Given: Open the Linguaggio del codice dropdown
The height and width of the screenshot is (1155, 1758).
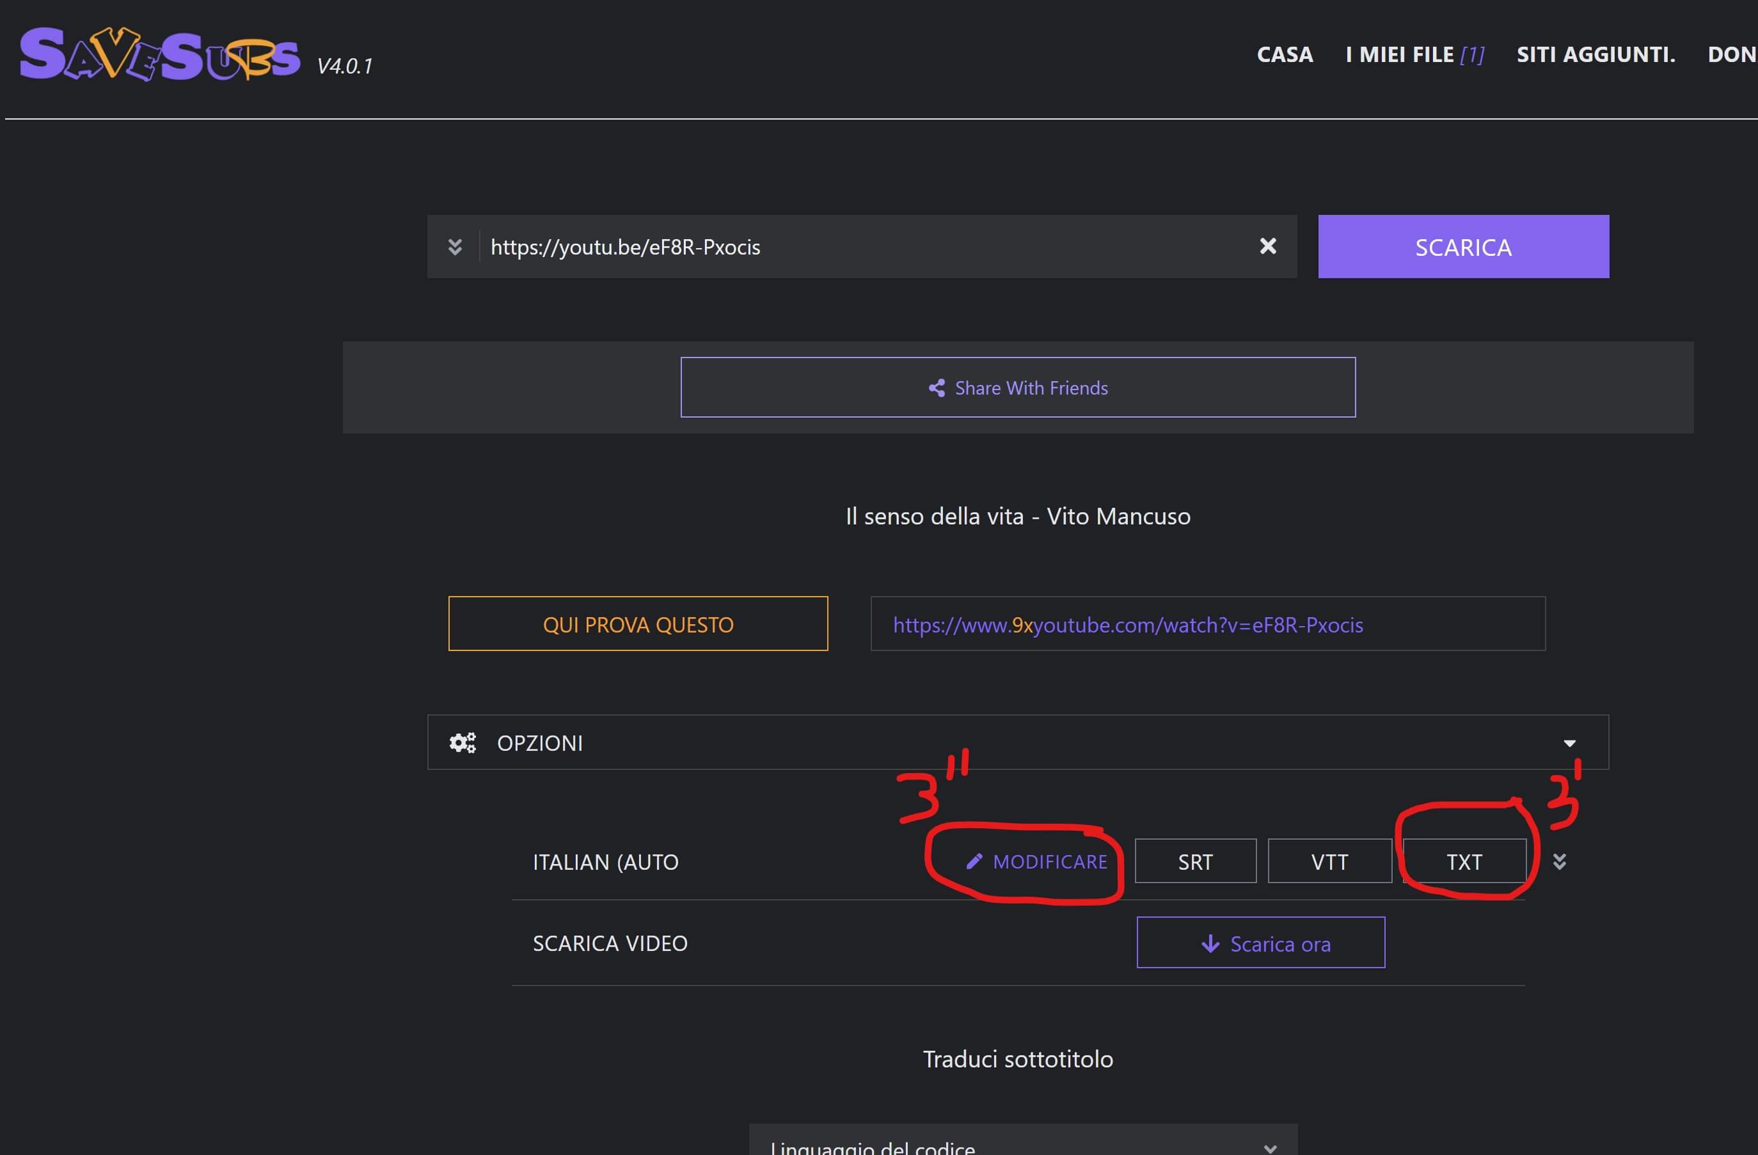Looking at the screenshot, I should pos(1022,1145).
